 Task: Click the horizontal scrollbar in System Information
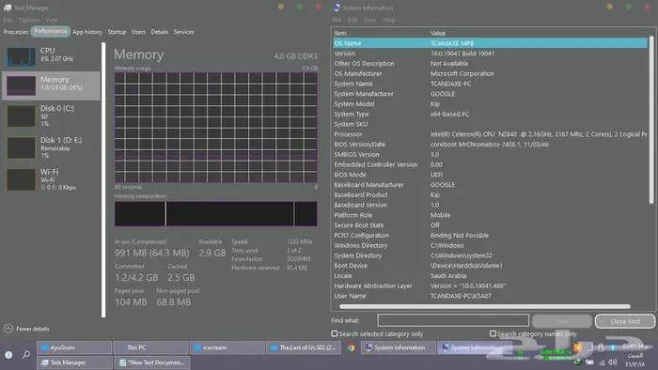[485, 307]
